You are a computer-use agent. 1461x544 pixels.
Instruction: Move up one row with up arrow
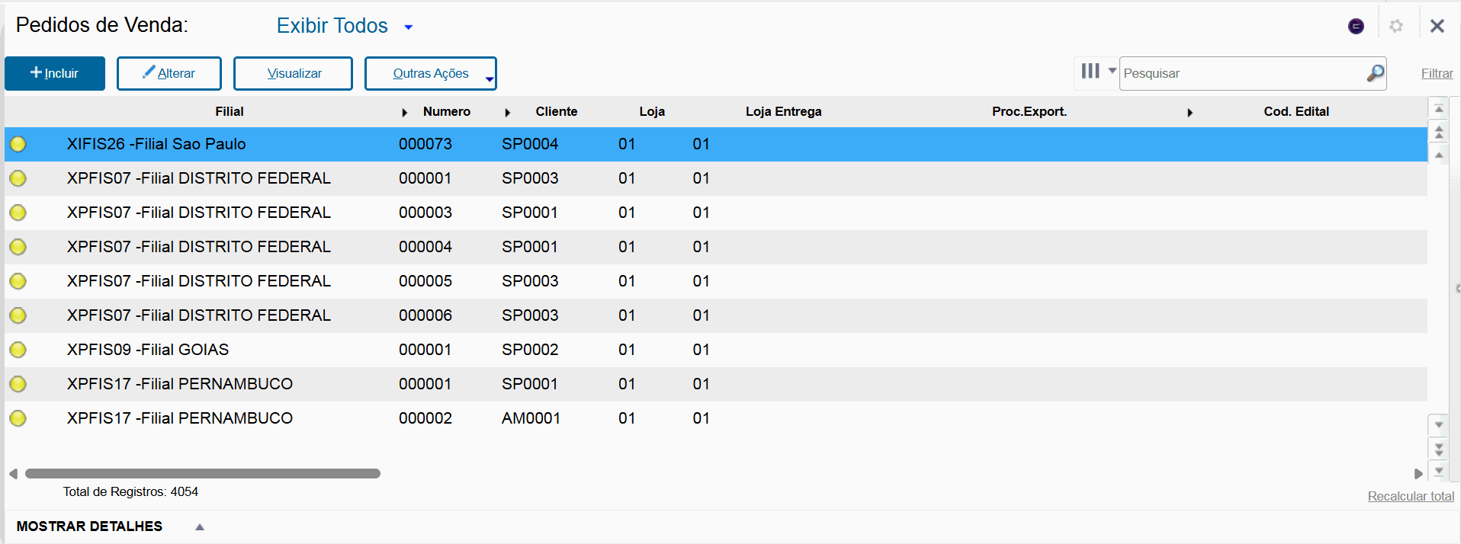click(x=1439, y=155)
